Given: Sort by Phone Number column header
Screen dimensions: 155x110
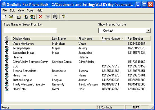Looking at the screenshot, I should (113, 38).
